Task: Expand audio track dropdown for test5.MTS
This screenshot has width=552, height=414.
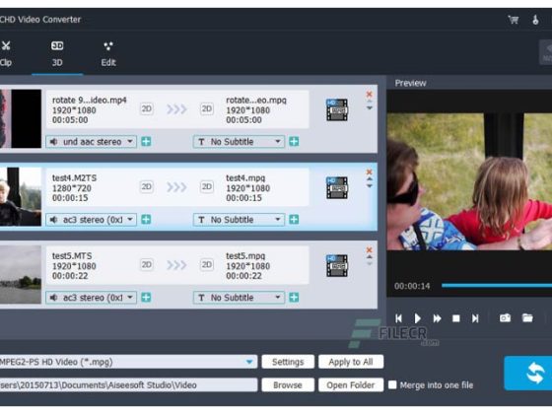Action: click(x=91, y=297)
